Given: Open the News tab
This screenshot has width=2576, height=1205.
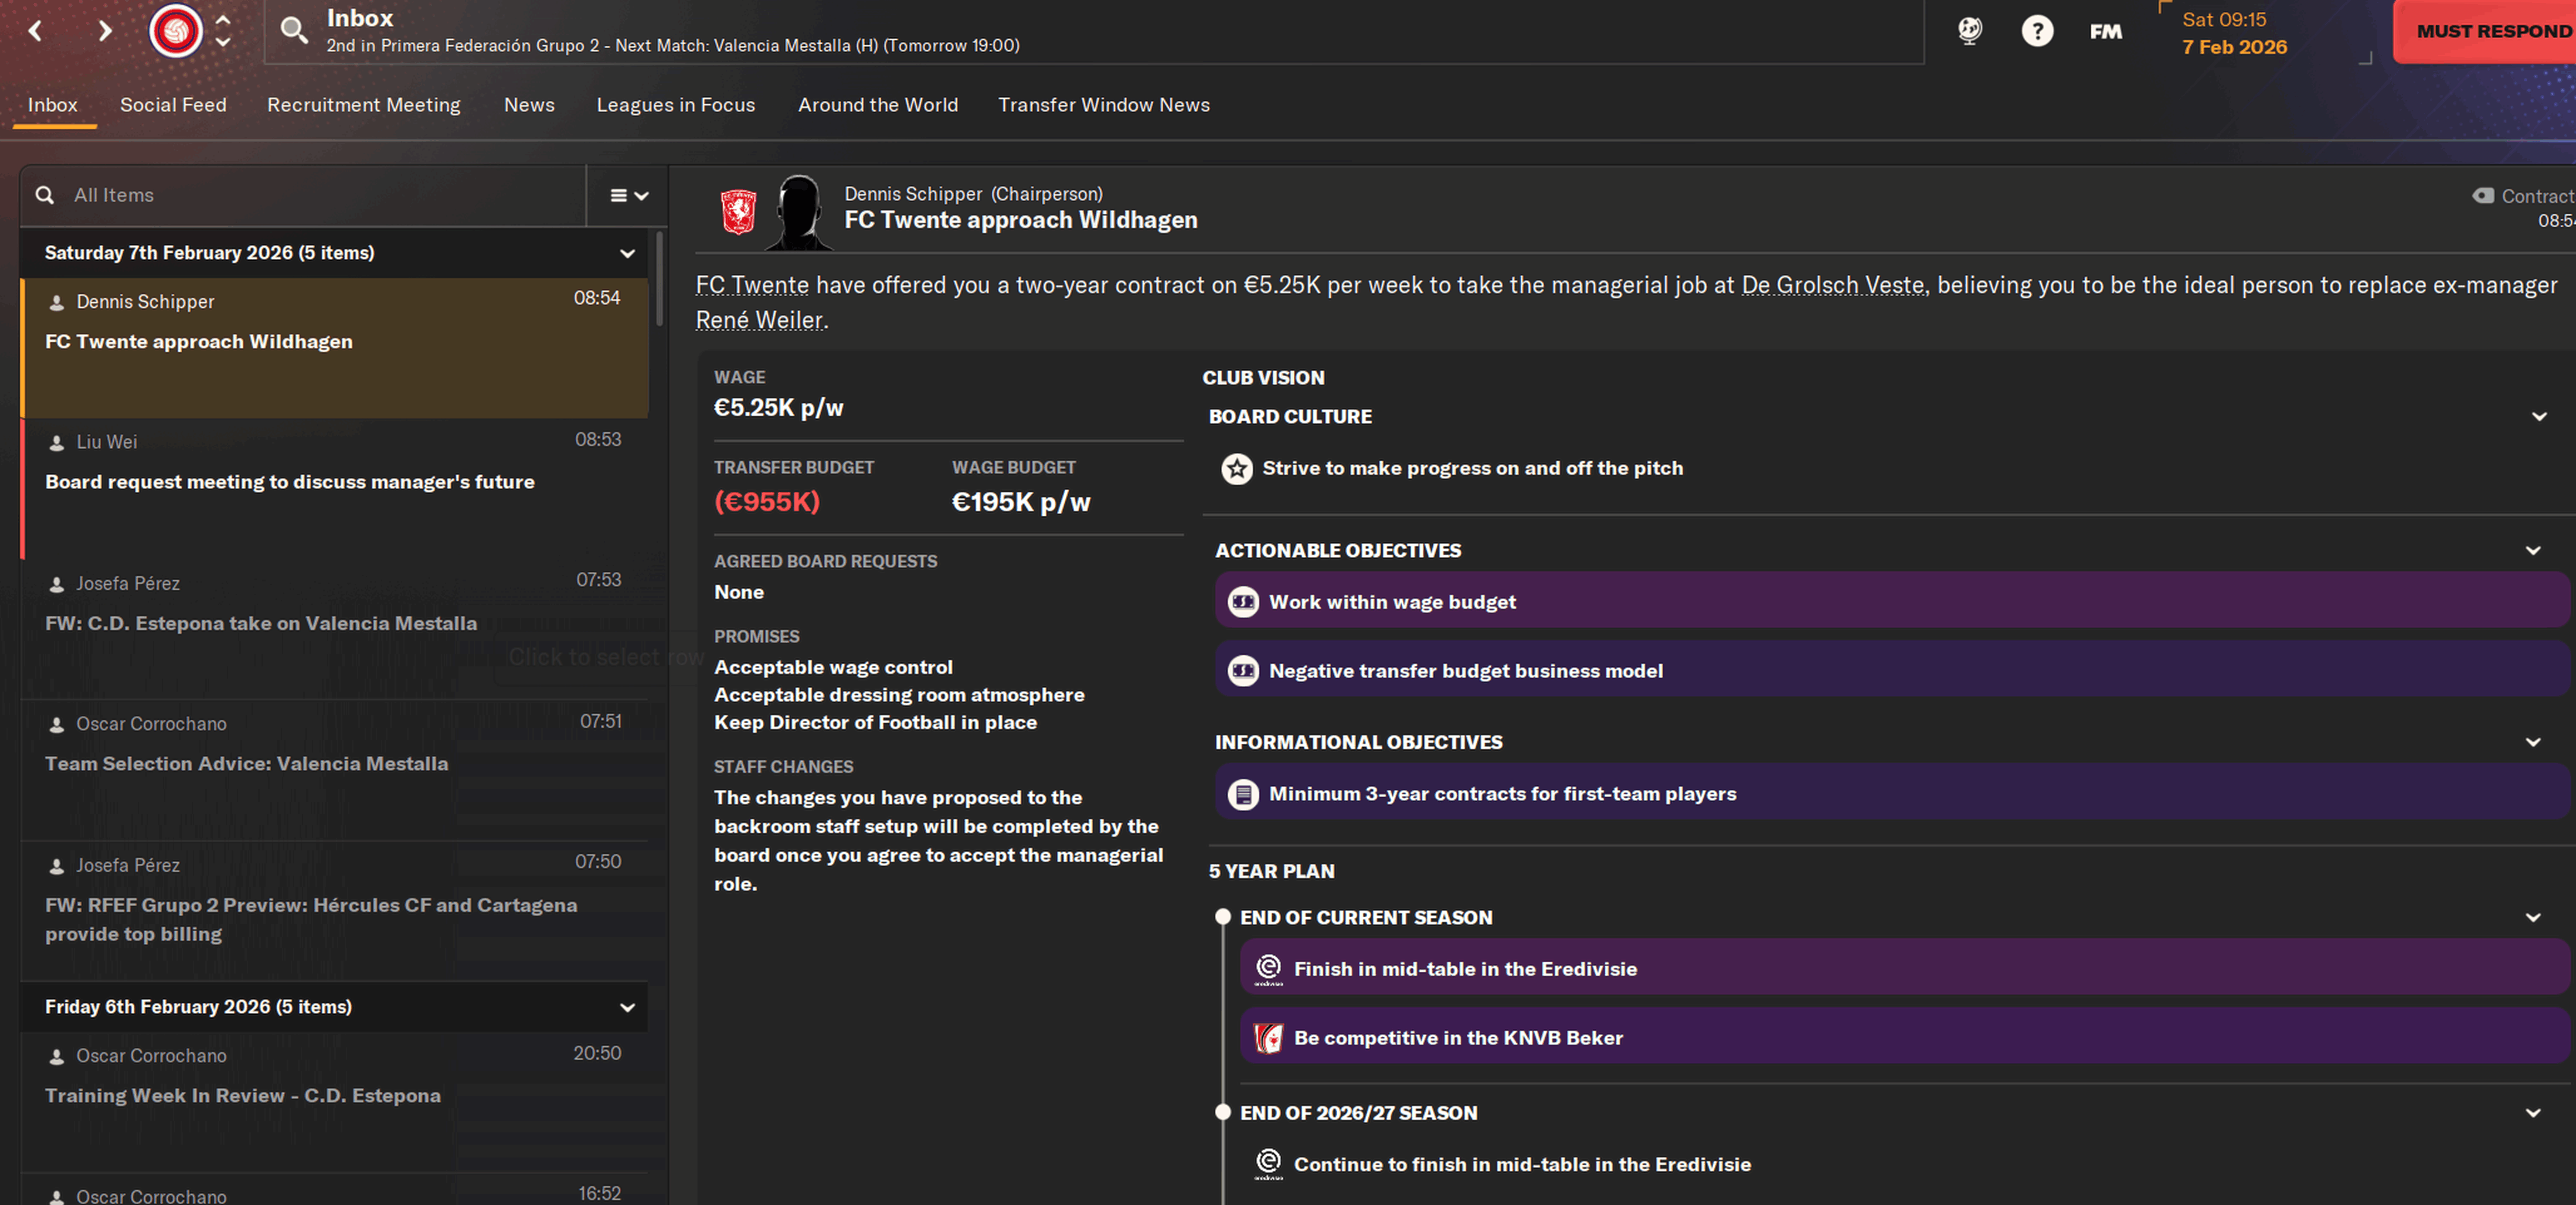Looking at the screenshot, I should (529, 105).
